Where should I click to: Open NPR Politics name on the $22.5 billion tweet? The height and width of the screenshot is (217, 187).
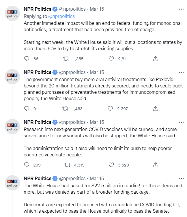pyautogui.click(x=38, y=178)
